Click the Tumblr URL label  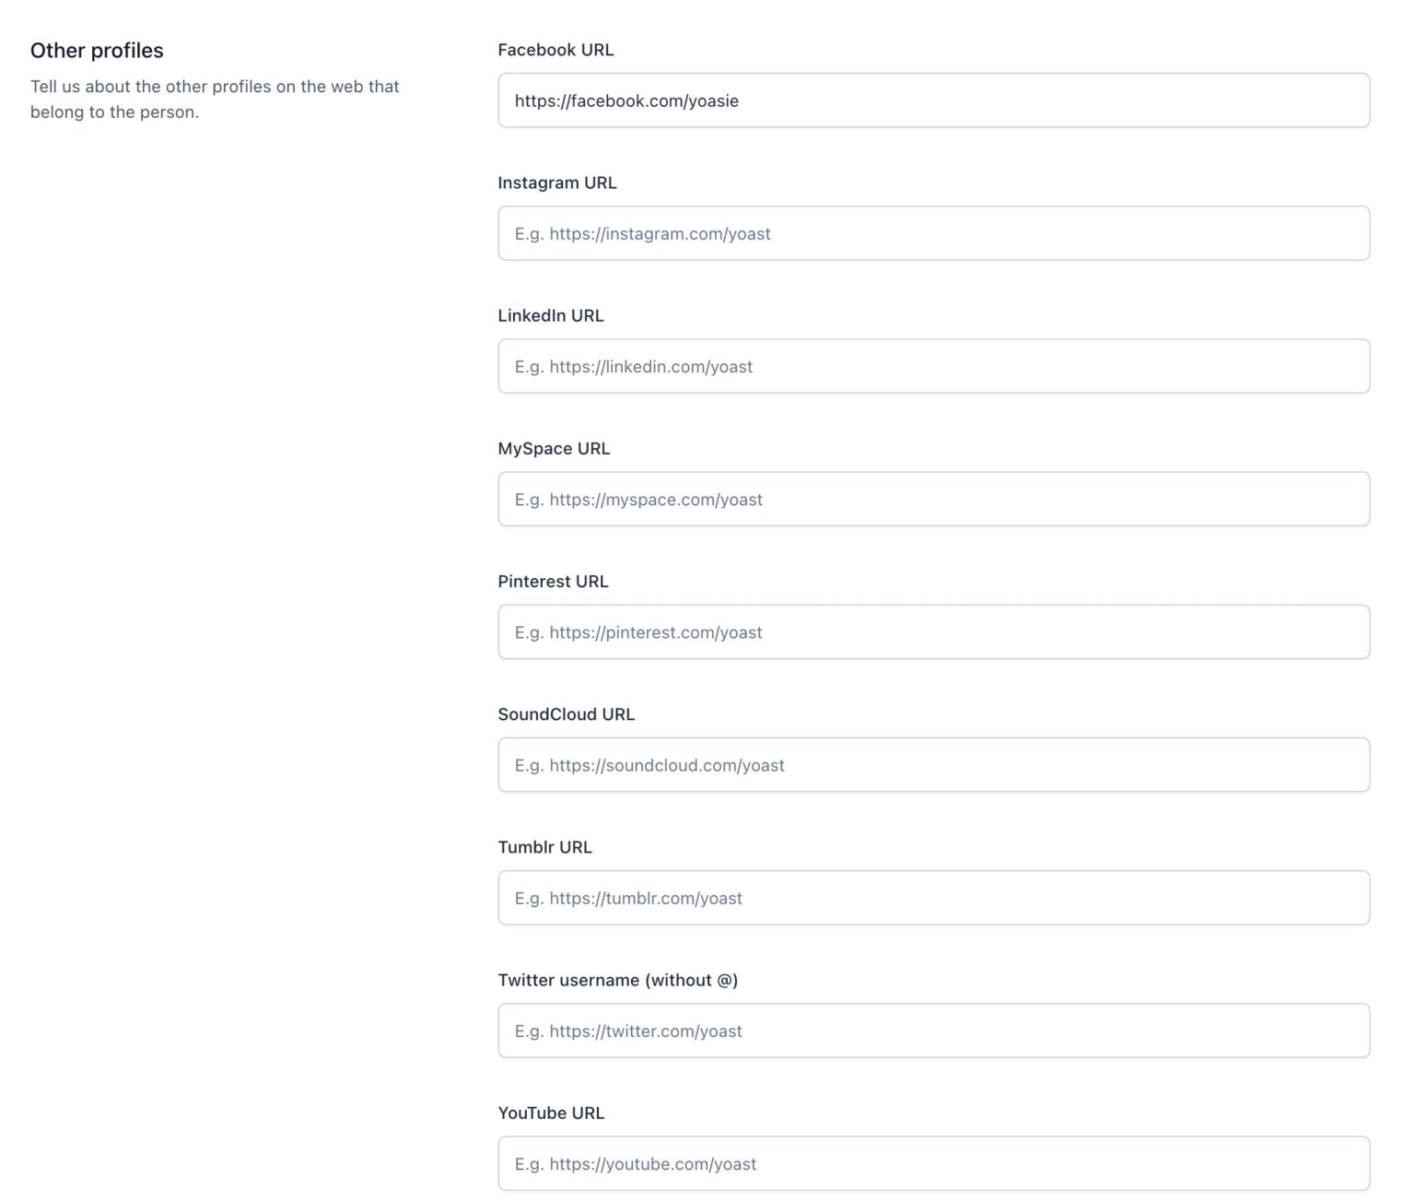tap(545, 846)
